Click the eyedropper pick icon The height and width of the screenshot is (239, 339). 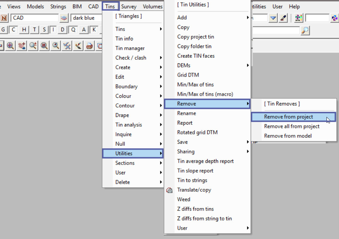pyautogui.click(x=283, y=18)
